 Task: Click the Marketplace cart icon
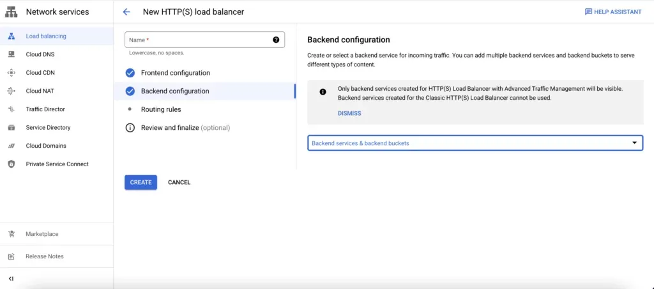coord(11,234)
